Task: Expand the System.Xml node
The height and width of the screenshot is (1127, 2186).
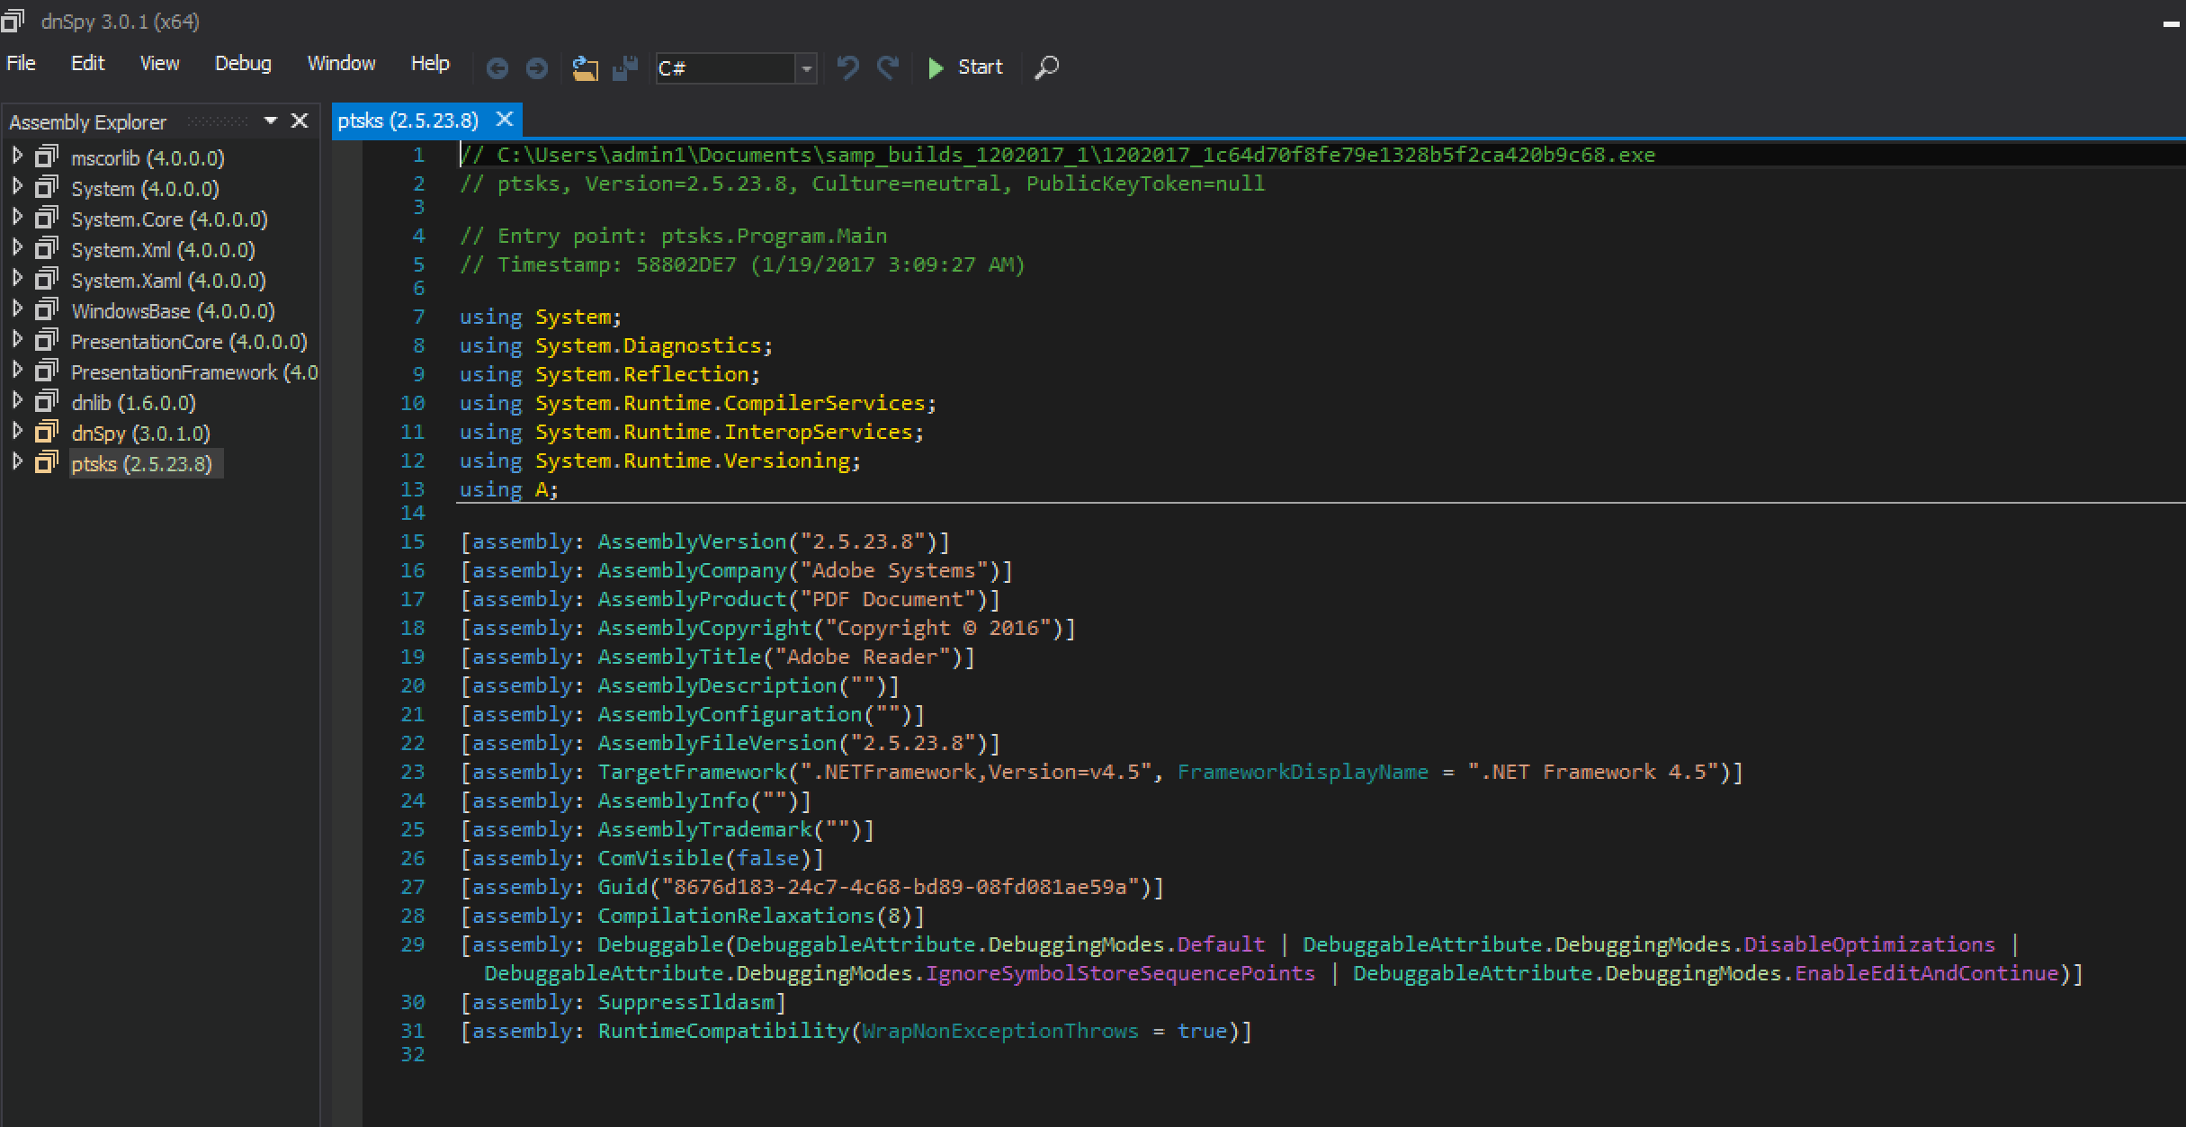Action: tap(17, 248)
